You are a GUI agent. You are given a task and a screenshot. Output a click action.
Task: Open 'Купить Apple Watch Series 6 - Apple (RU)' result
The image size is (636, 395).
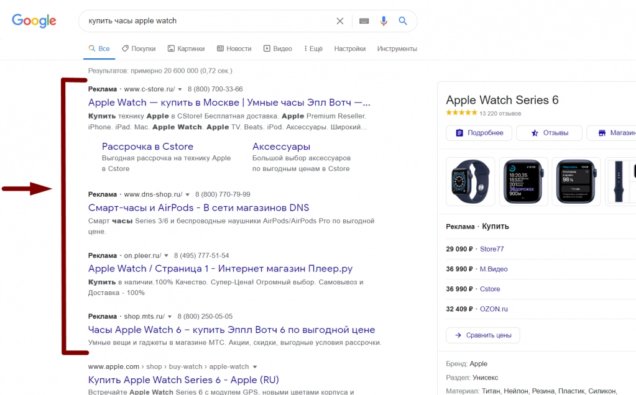(183, 380)
